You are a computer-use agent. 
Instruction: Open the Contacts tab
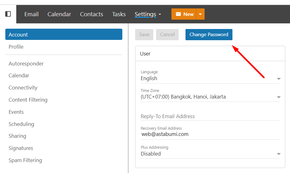[91, 14]
